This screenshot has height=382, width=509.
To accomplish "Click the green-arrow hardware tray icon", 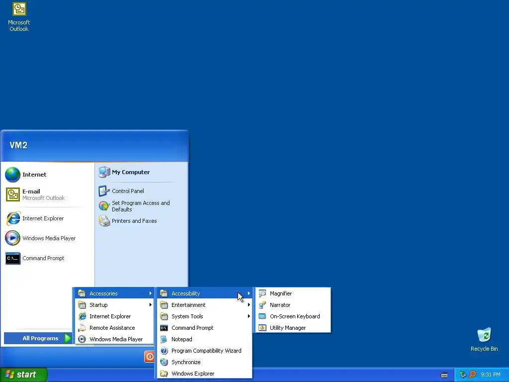I will (463, 375).
